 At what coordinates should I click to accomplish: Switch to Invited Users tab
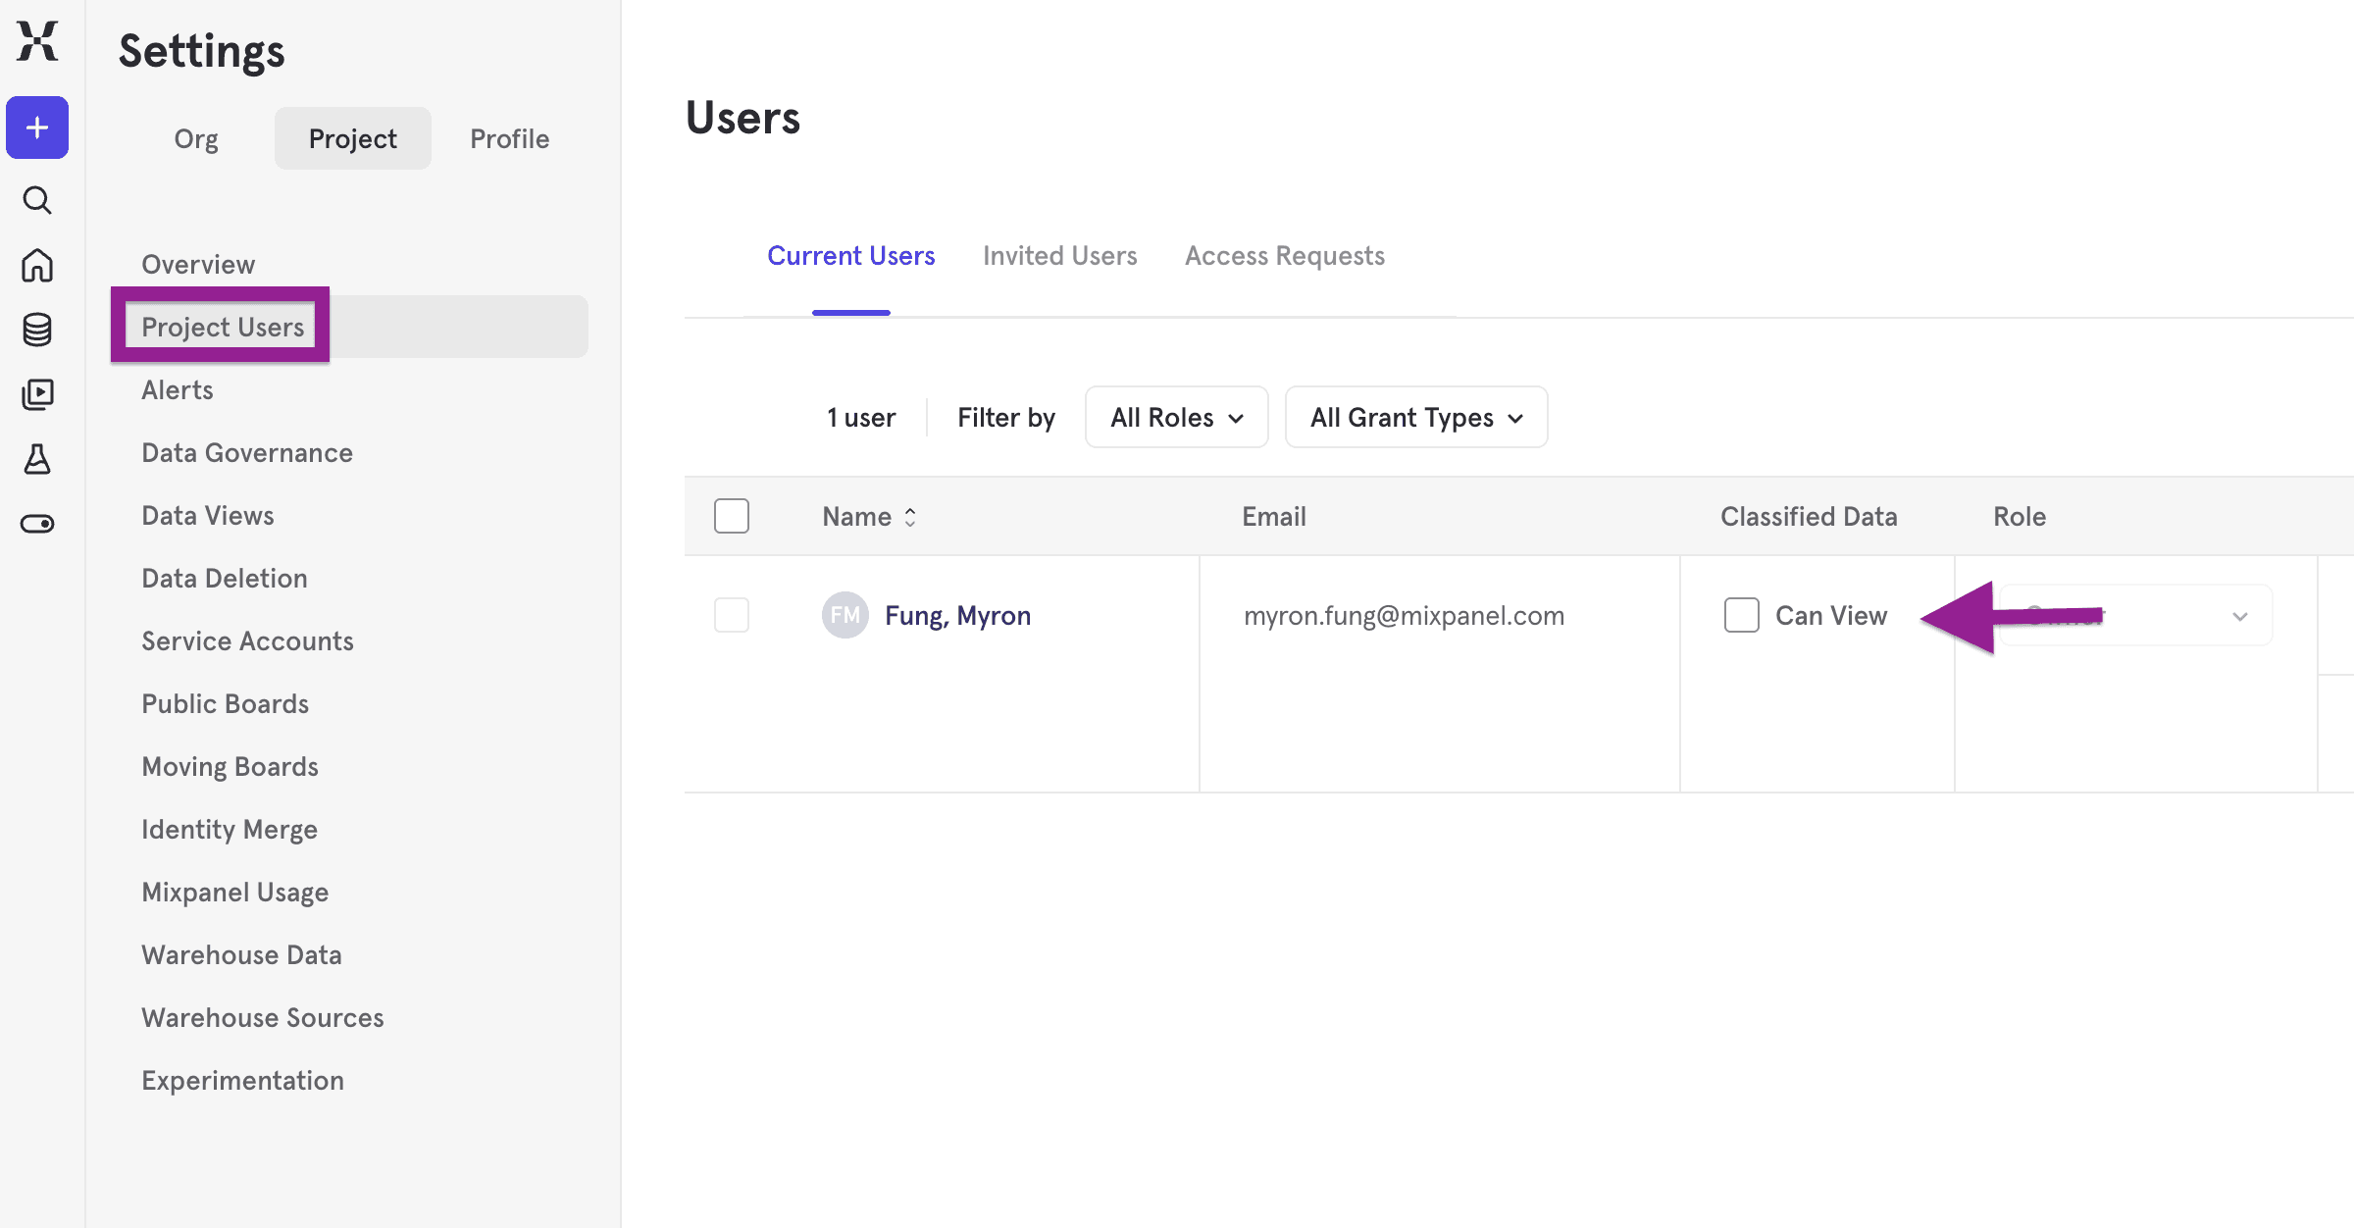1059,256
